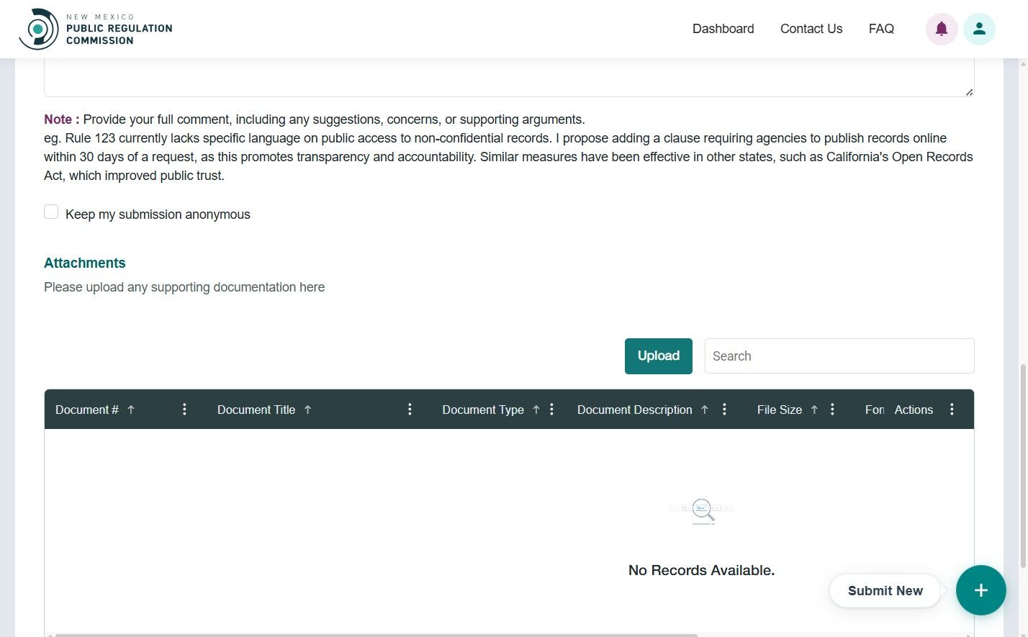Click the Upload button
1028x637 pixels.
click(658, 356)
